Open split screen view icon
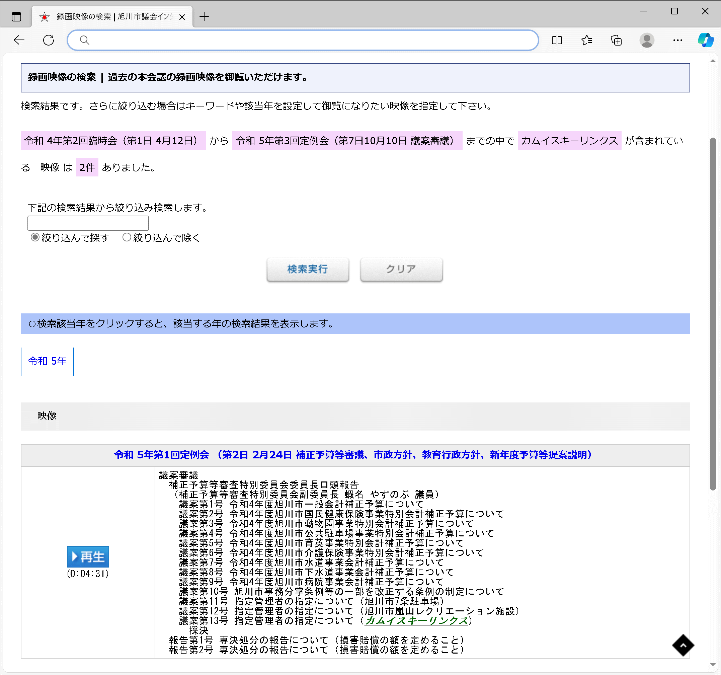This screenshot has height=675, width=721. pos(557,40)
